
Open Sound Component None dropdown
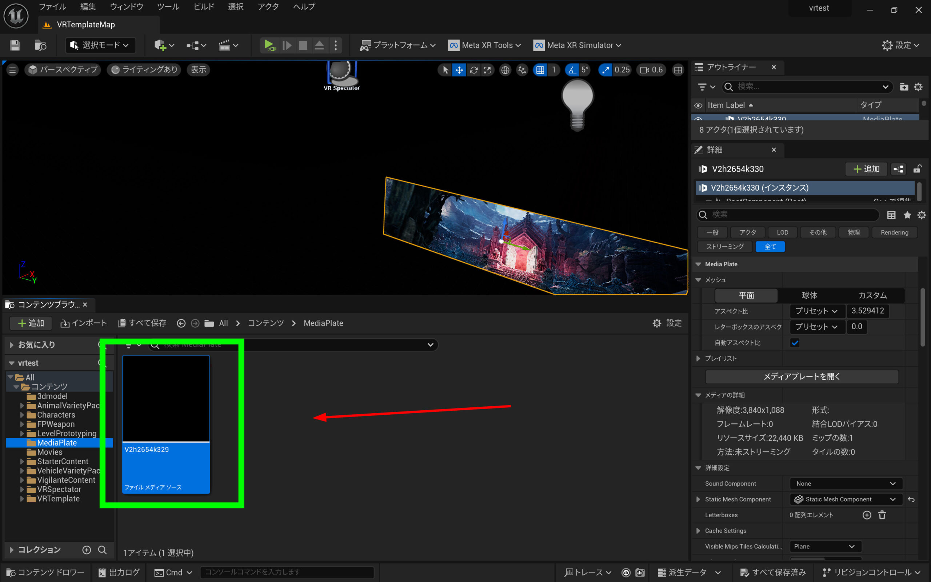click(846, 483)
